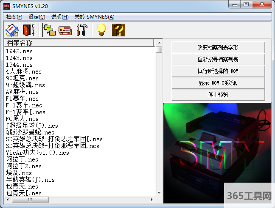Open the 设定(C) menu
The image size is (275, 208).
[37, 17]
